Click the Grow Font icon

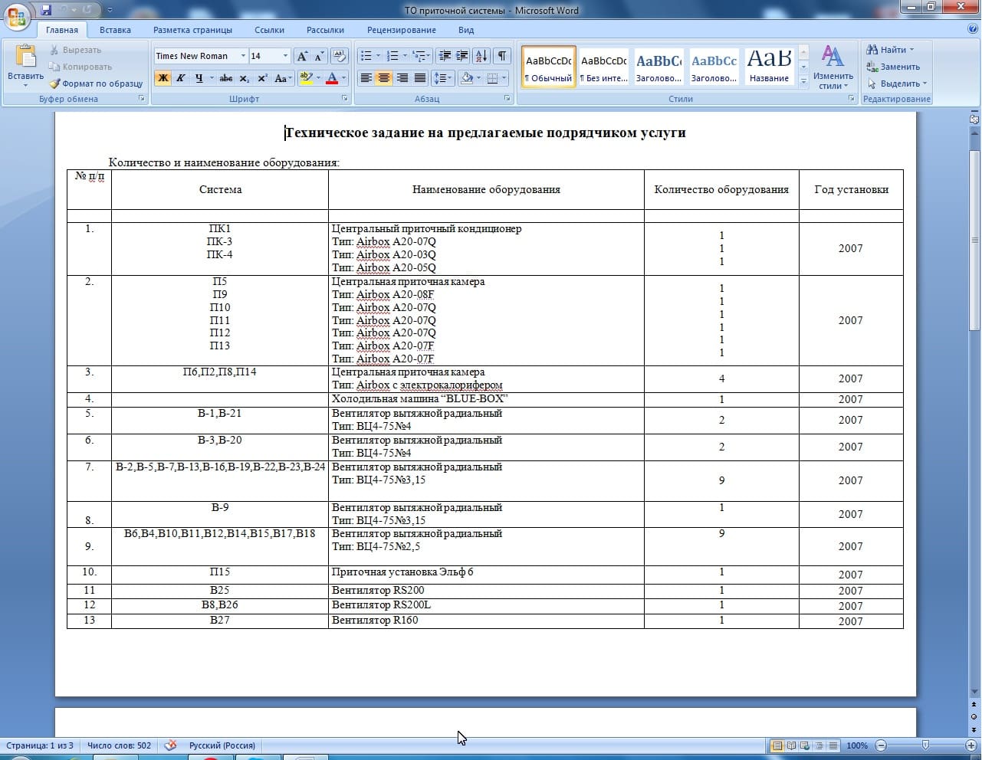pos(302,56)
